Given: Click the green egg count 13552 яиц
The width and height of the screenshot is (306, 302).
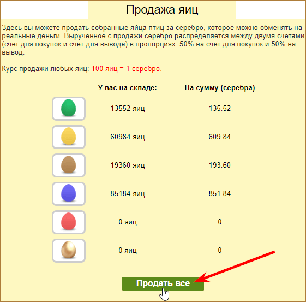Looking at the screenshot, I should (128, 109).
